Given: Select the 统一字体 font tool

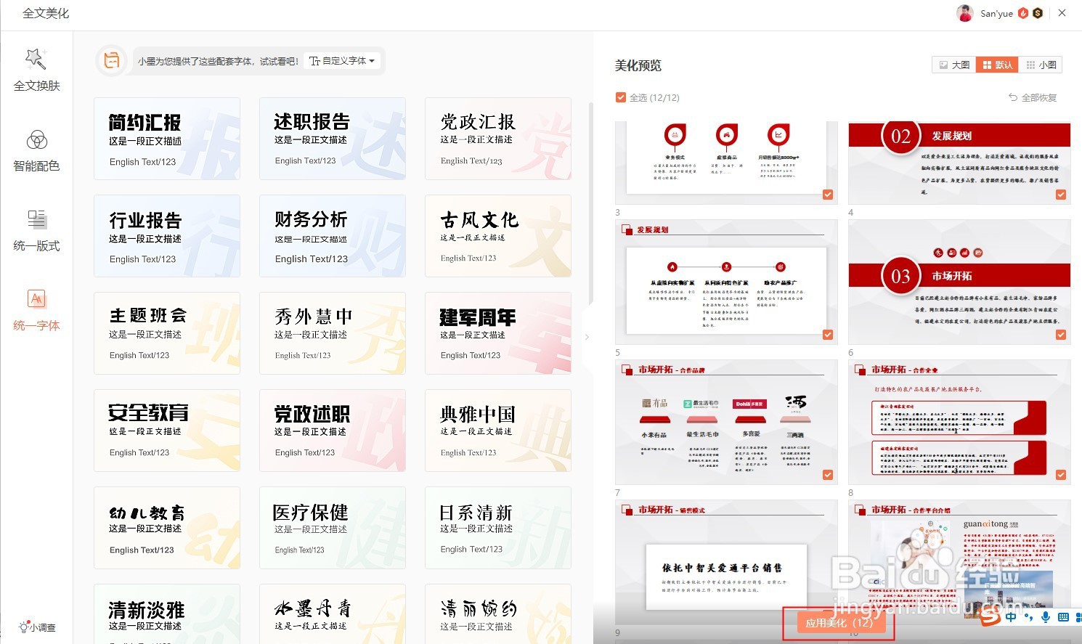Looking at the screenshot, I should pyautogui.click(x=36, y=311).
